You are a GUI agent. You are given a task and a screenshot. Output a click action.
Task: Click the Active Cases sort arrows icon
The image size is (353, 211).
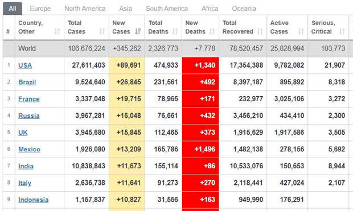point(301,31)
